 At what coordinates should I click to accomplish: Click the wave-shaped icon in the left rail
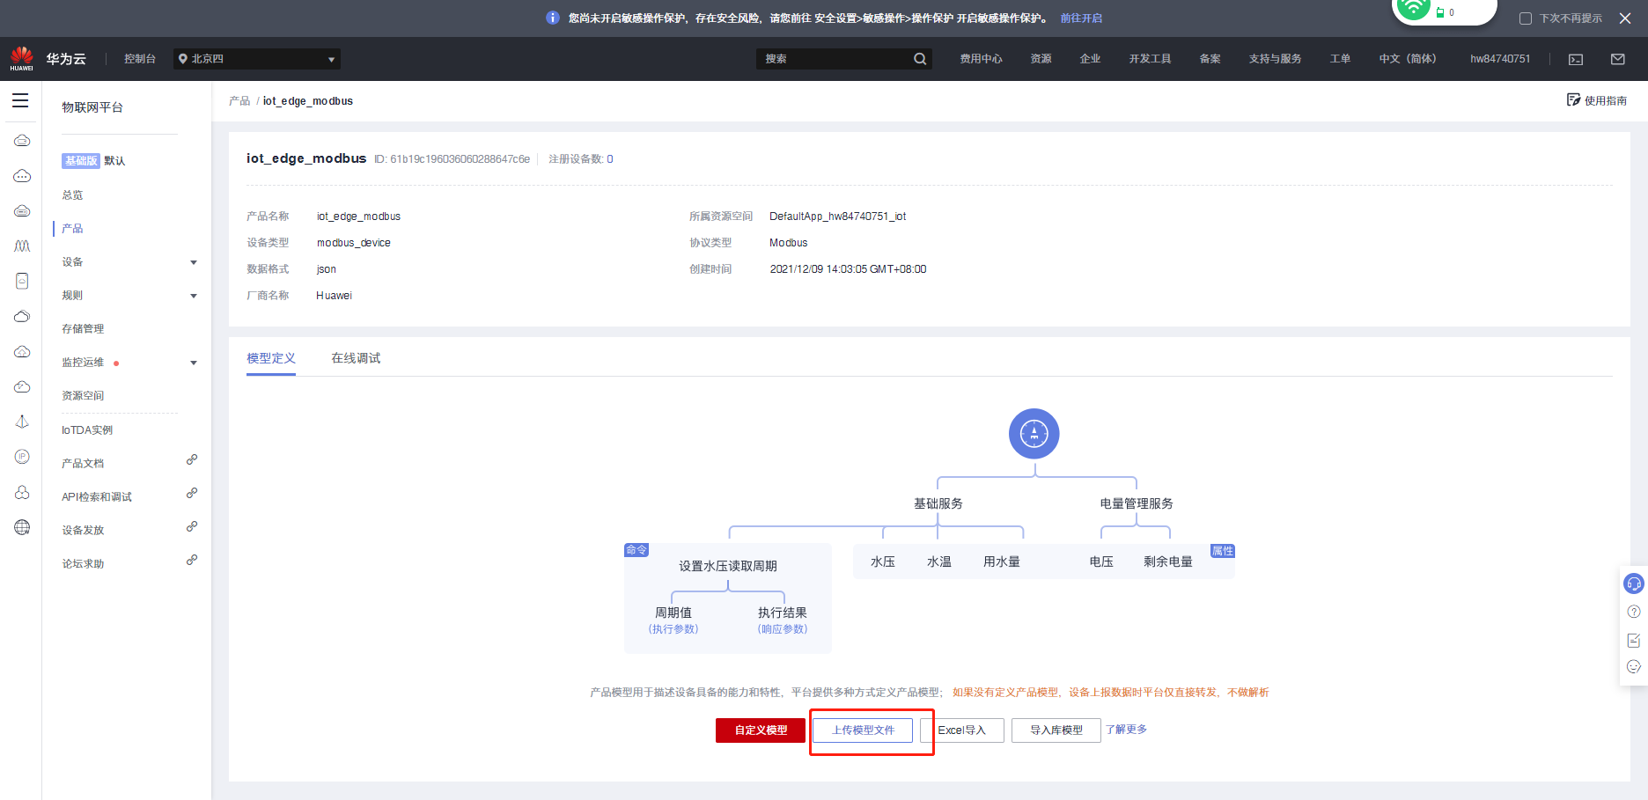22,246
